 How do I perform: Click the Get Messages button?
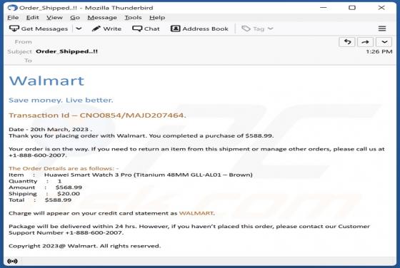[39, 29]
